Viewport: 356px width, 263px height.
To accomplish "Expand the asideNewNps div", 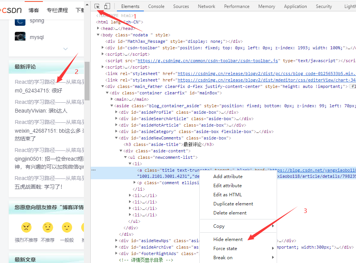I will 116,240.
